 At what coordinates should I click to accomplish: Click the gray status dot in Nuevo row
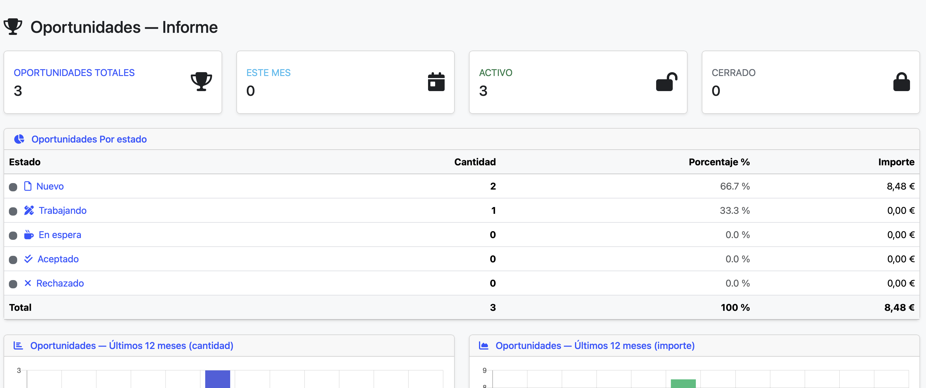(13, 187)
